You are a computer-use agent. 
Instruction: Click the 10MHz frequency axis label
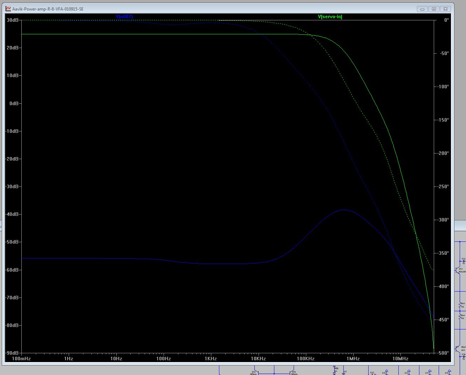[x=400, y=359]
